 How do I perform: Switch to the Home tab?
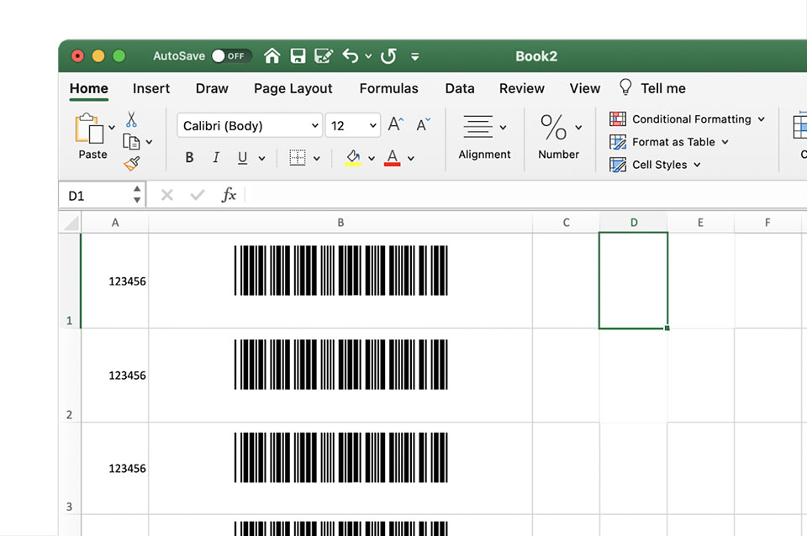[x=89, y=88]
